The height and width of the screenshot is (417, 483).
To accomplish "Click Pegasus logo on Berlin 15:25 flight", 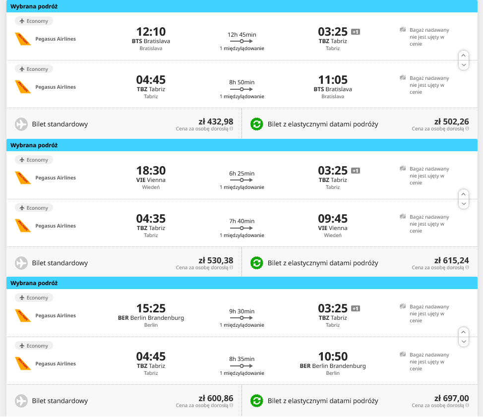I will [23, 316].
